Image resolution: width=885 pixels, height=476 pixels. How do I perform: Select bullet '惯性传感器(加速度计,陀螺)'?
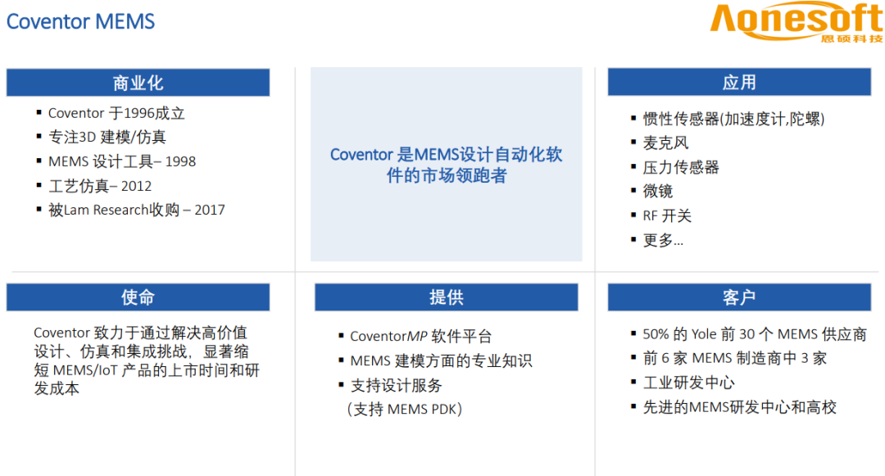pyautogui.click(x=733, y=119)
